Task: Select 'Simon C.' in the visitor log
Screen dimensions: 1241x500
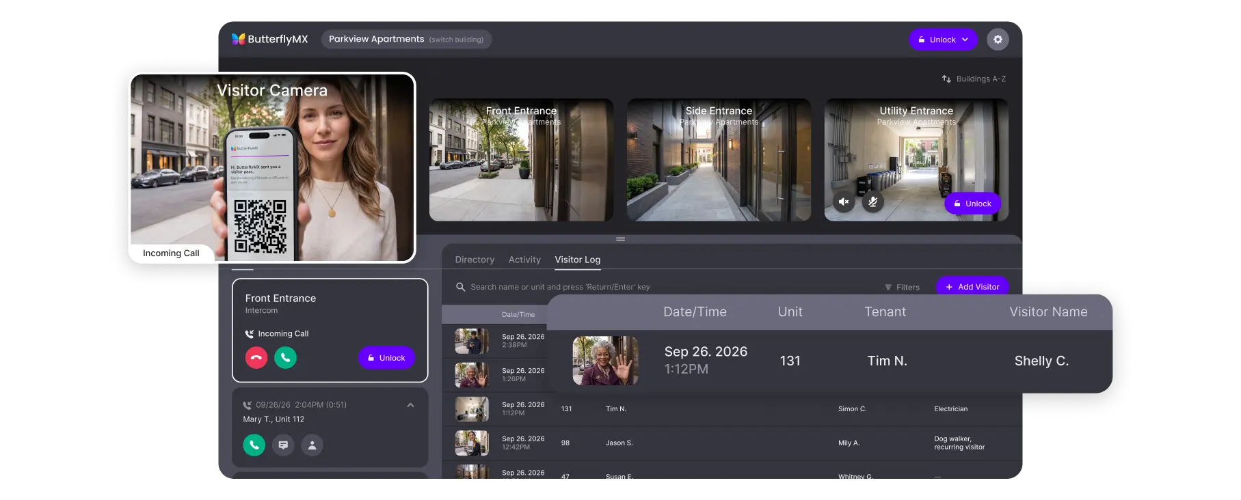Action: tap(852, 408)
